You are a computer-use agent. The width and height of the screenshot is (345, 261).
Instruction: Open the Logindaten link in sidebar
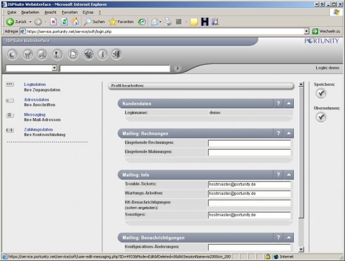34,85
